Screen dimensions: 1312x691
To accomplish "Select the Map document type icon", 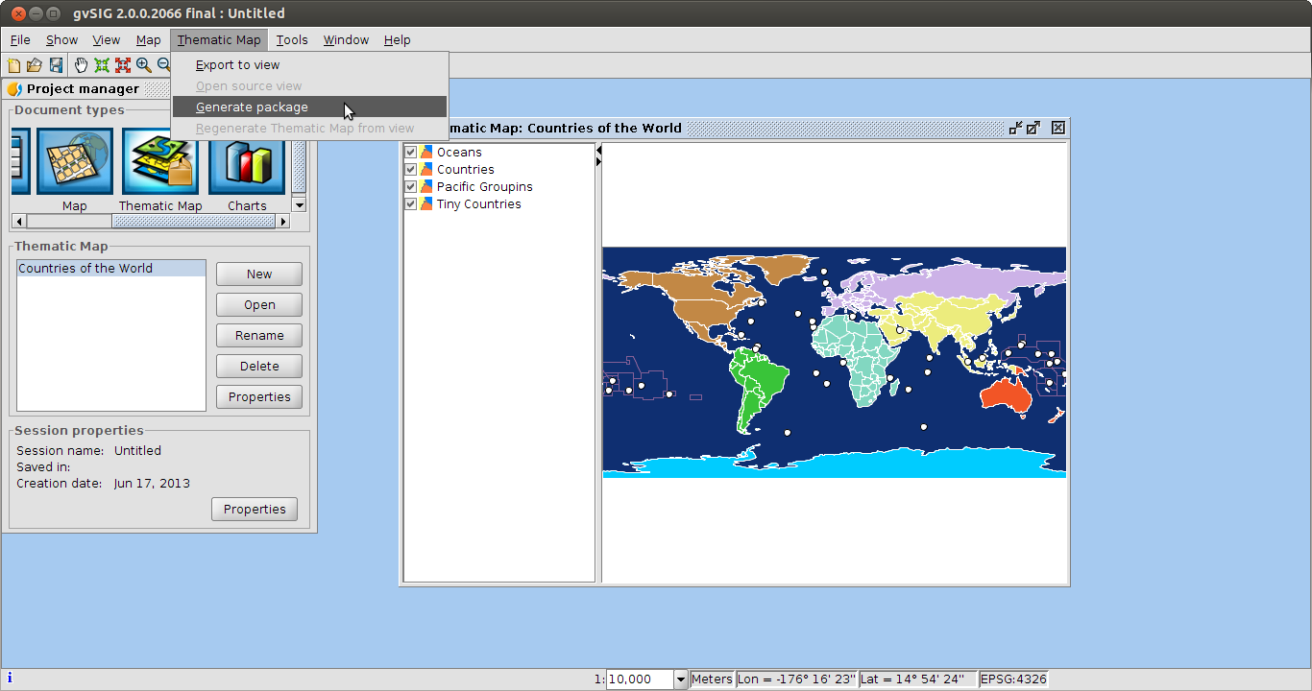I will click(x=74, y=162).
